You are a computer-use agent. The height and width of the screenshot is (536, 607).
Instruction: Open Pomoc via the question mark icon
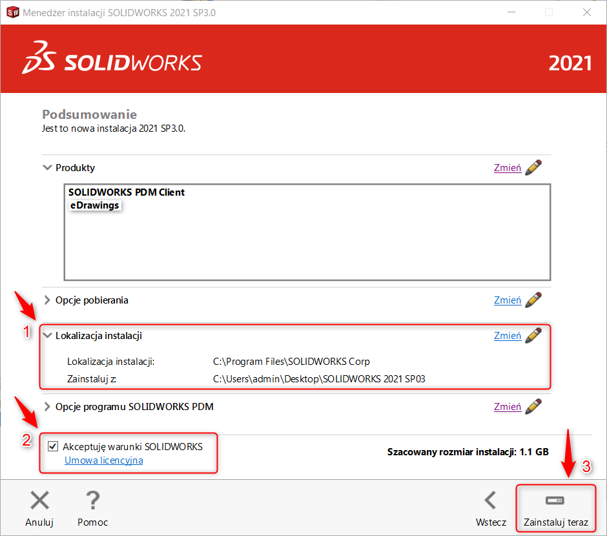coord(92,500)
